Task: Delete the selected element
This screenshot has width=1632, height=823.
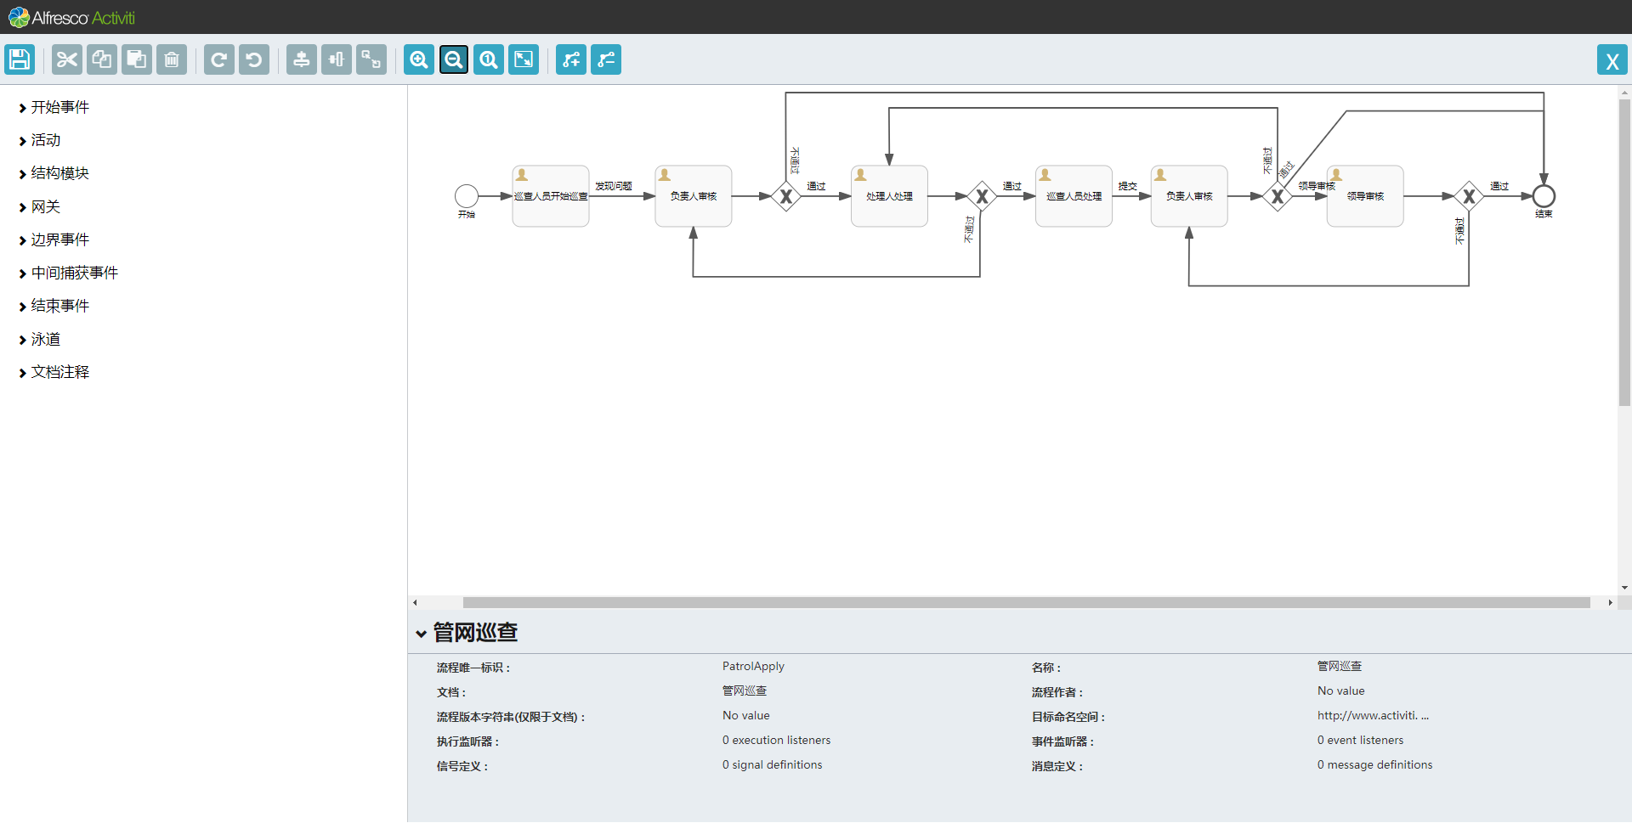Action: point(171,59)
